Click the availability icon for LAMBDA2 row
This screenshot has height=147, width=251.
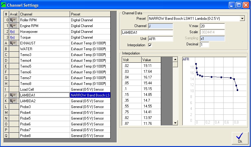(x=14, y=101)
